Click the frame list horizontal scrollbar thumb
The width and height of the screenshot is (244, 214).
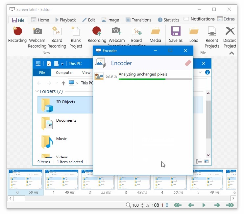coord(19,199)
